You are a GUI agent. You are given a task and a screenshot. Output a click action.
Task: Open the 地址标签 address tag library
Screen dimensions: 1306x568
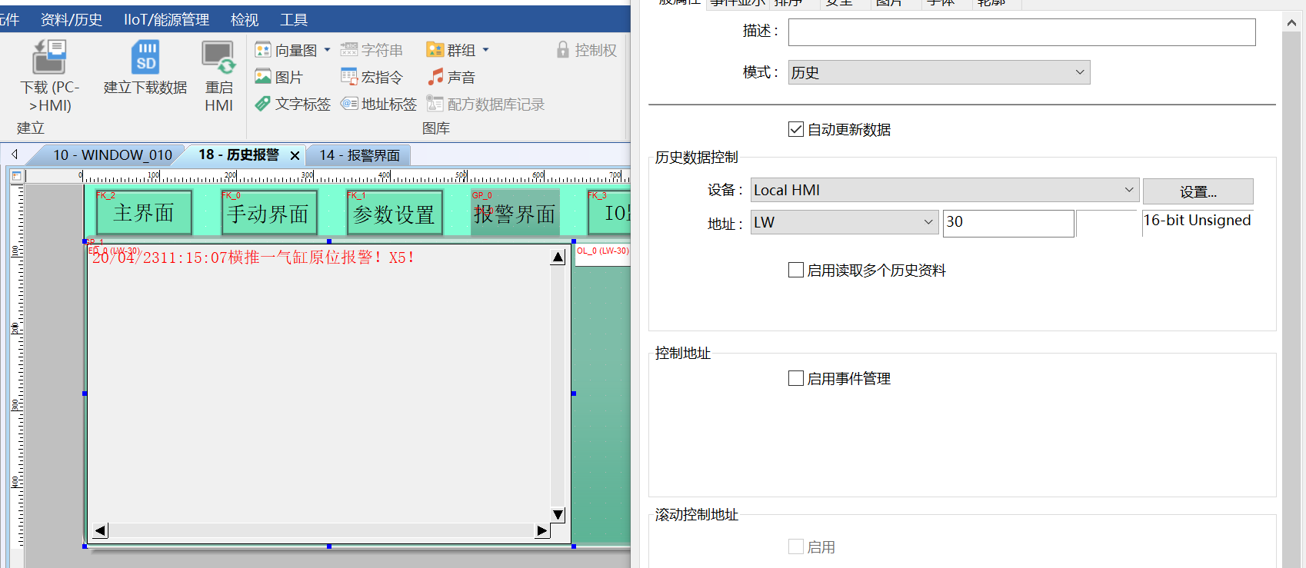[x=379, y=104]
